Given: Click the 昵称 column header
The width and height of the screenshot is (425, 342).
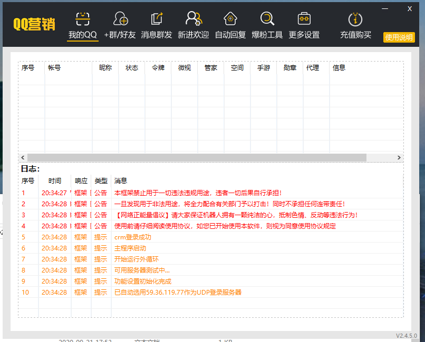Looking at the screenshot, I should (105, 67).
